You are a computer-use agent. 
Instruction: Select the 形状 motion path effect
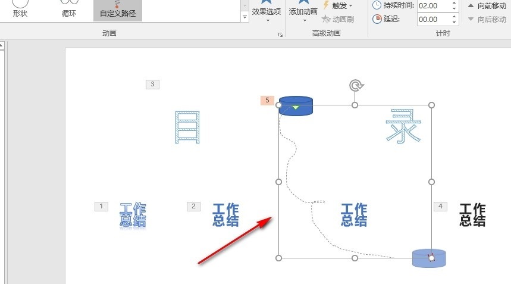(20, 9)
